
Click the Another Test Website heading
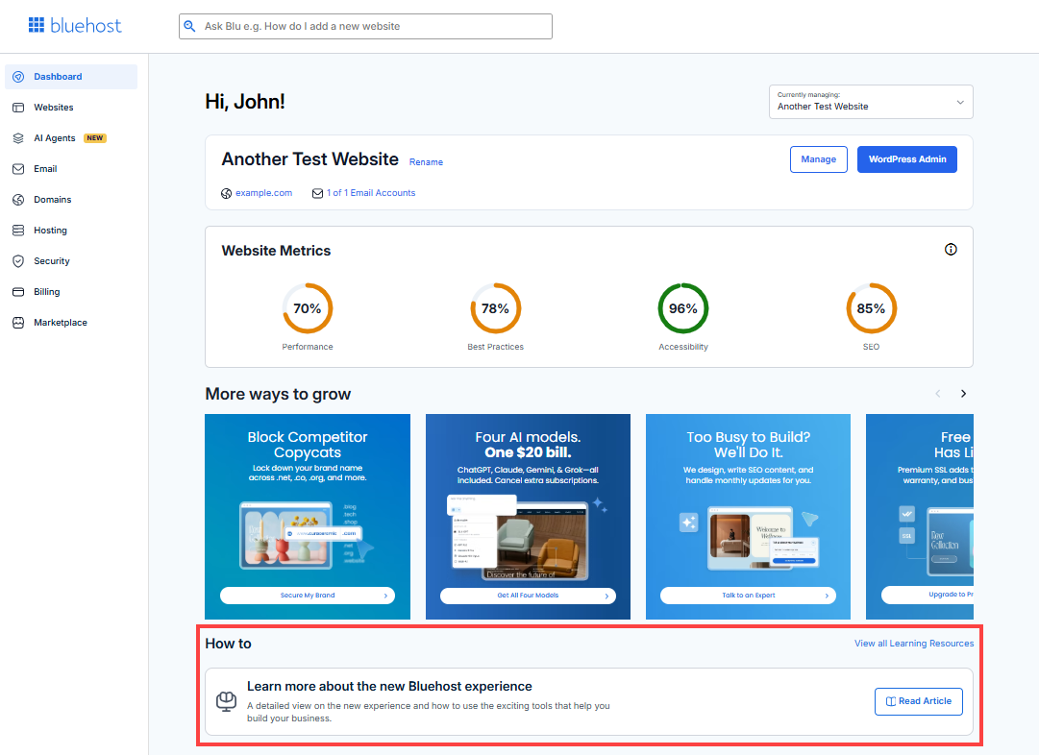coord(310,159)
